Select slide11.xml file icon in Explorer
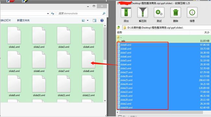The image size is (211, 117). pos(64,84)
